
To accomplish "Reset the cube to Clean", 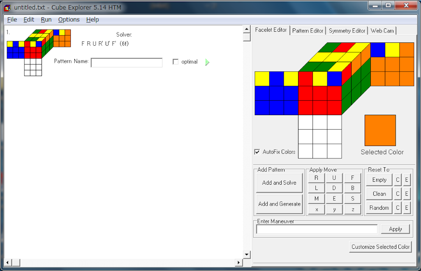I will 379,194.
